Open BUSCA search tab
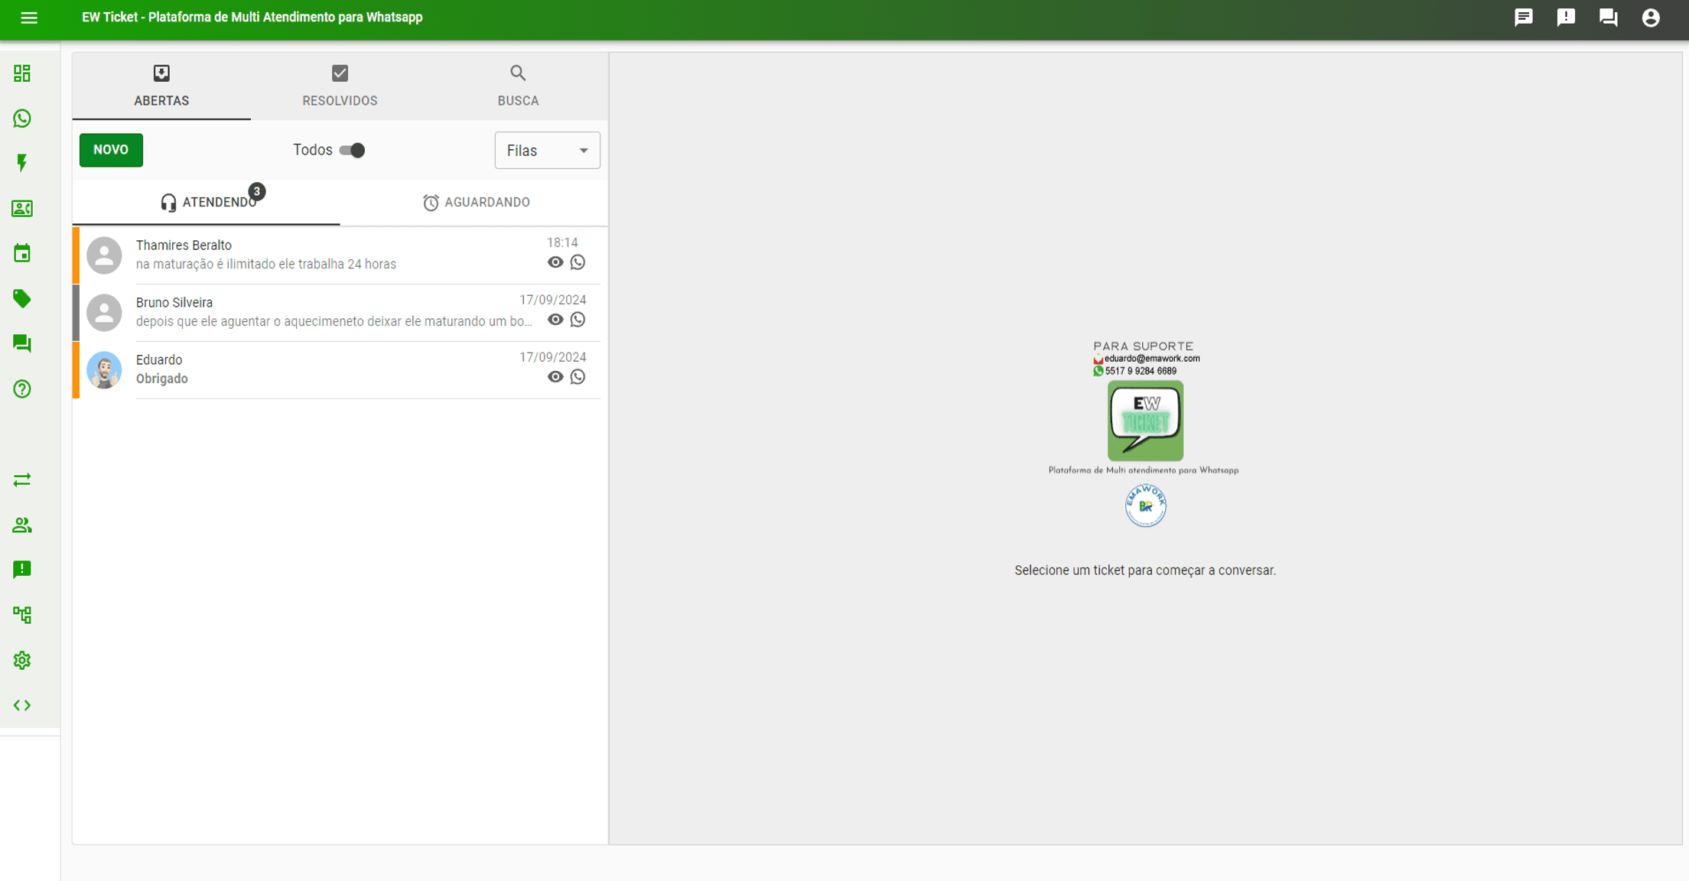Image resolution: width=1689 pixels, height=881 pixels. point(519,85)
